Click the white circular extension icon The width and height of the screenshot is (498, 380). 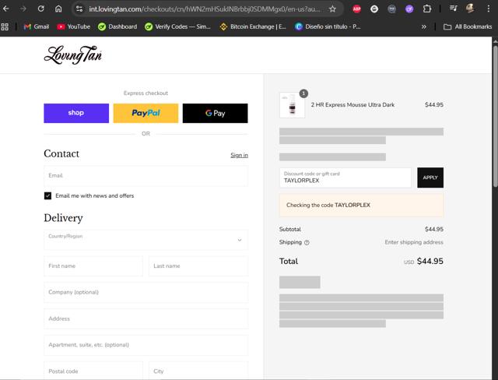tap(374, 9)
